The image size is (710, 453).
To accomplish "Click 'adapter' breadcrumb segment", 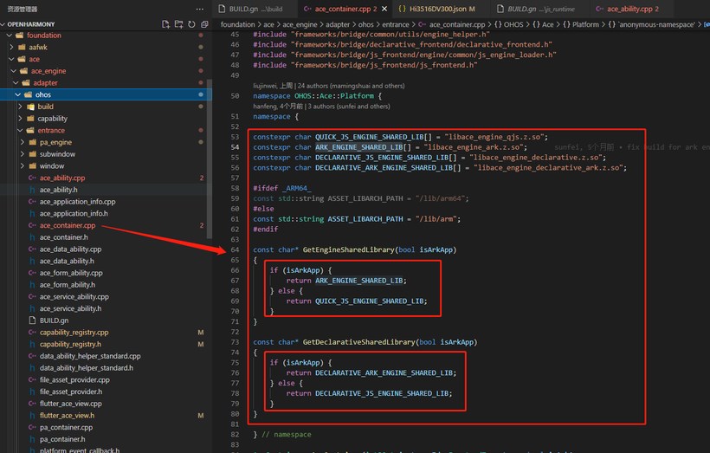I will pos(338,24).
